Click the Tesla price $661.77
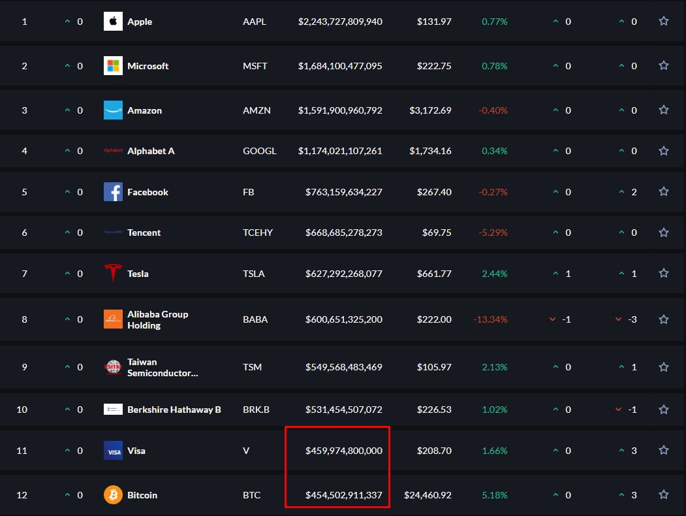The image size is (686, 516). [x=434, y=274]
